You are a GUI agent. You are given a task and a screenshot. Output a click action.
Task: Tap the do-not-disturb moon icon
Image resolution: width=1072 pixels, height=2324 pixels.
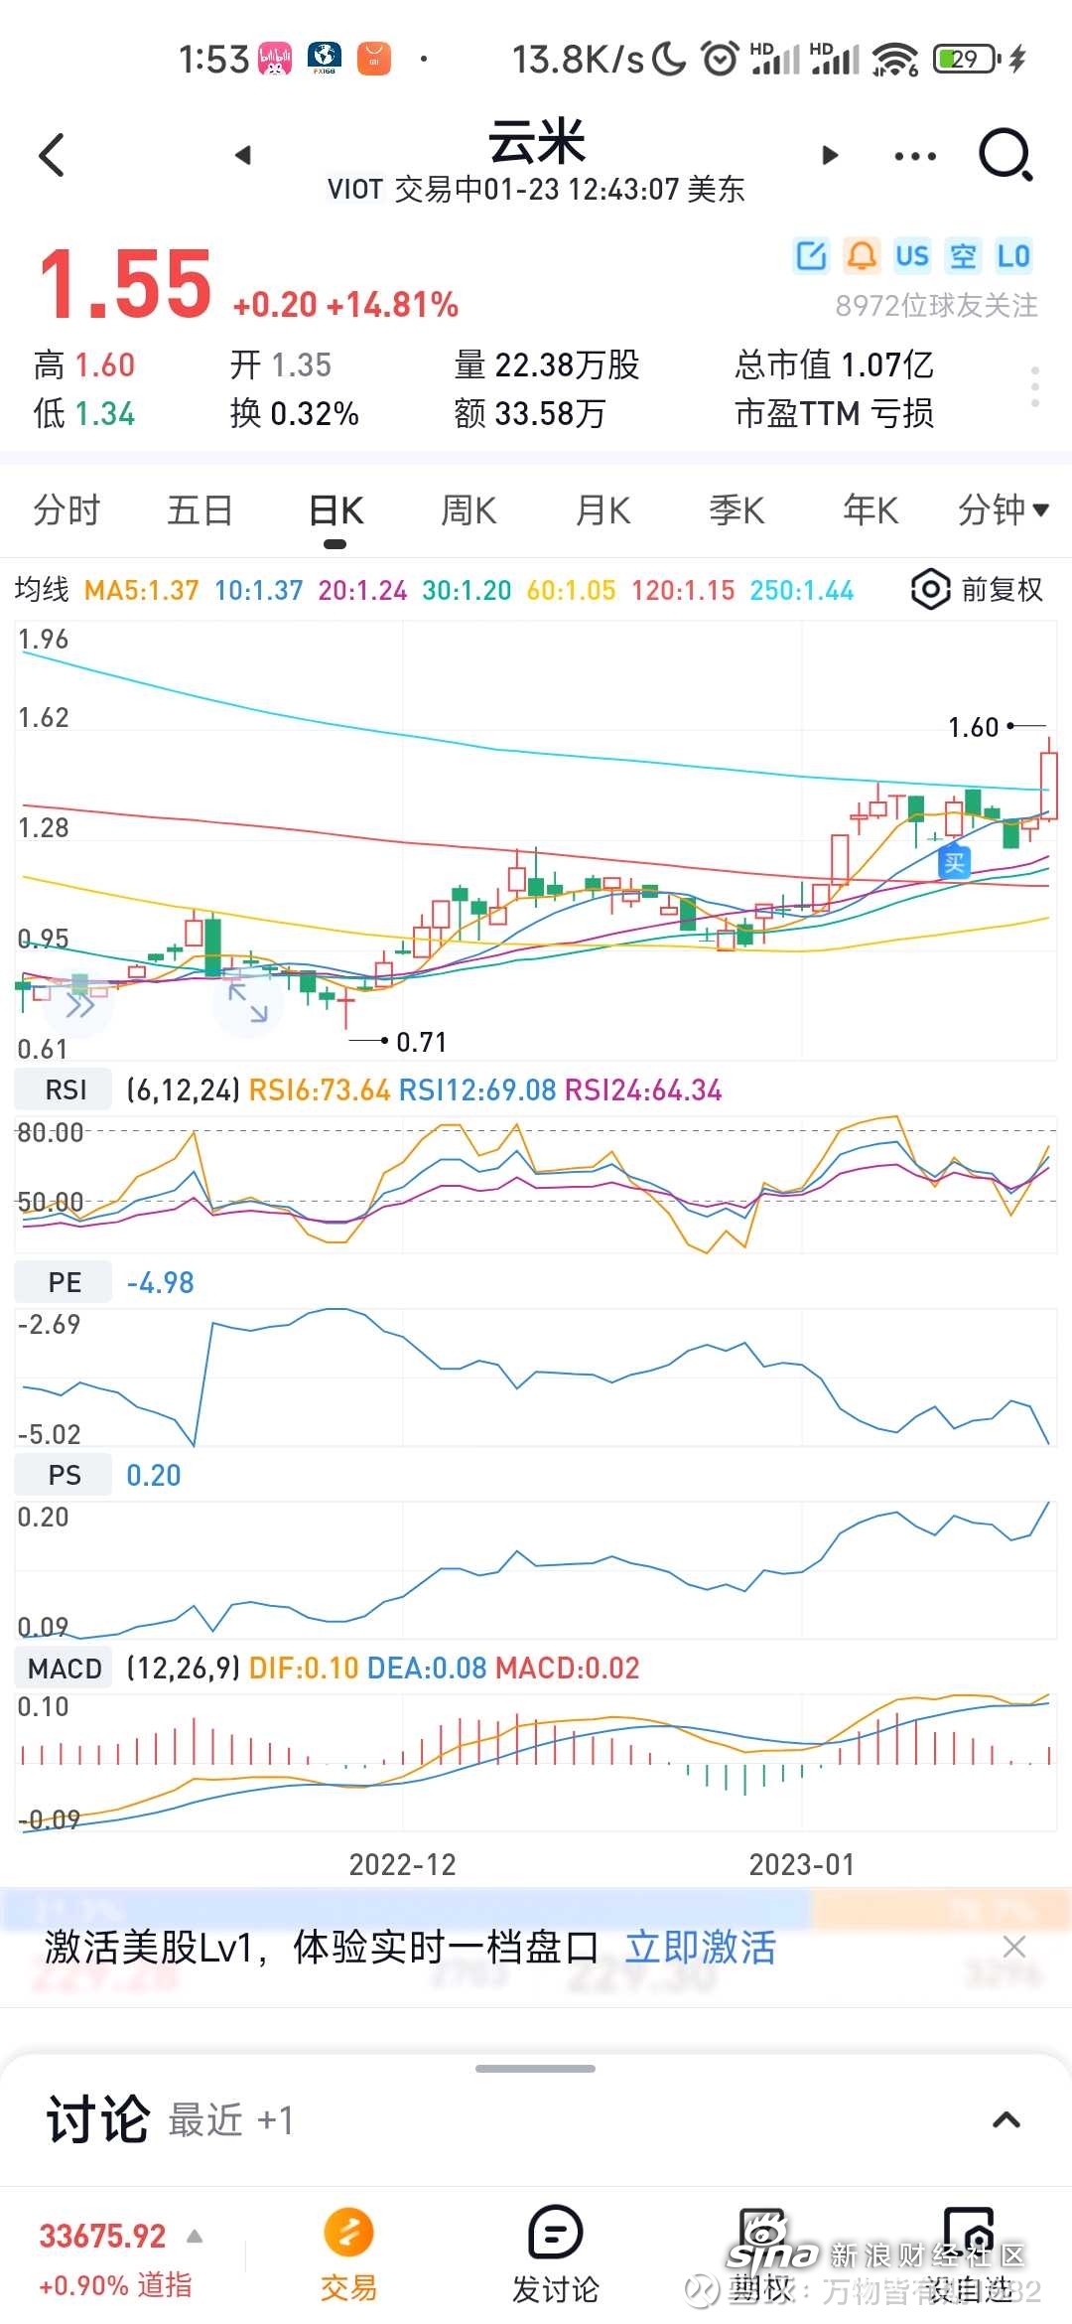pos(669,59)
